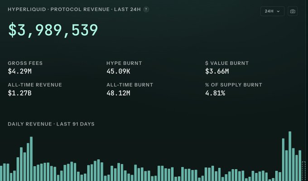Click the $1.27B all-time revenue value

pos(19,93)
